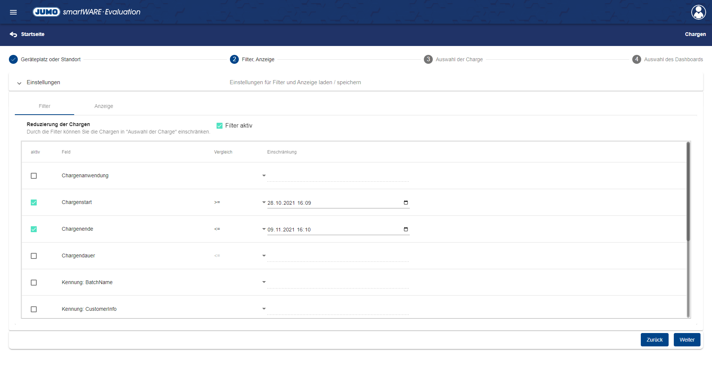Open calendar picker for Chargenstart date

[x=406, y=202]
